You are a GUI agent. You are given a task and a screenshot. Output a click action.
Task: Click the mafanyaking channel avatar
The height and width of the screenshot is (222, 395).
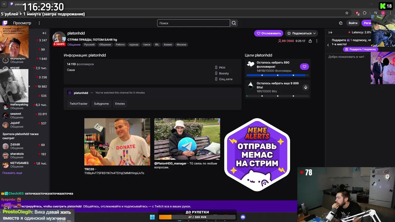[x=6, y=106]
